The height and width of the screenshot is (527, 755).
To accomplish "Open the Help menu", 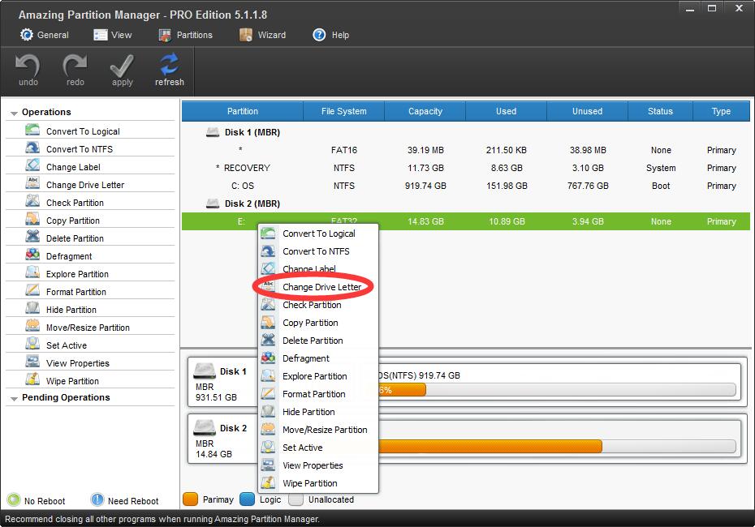I will point(330,35).
